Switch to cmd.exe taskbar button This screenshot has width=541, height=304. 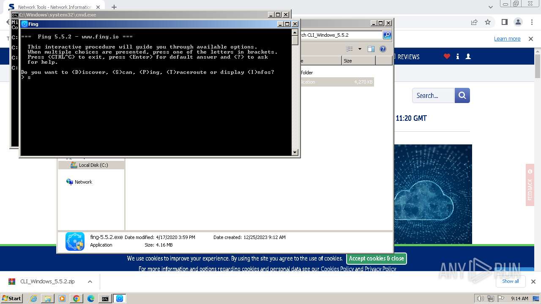coord(105,299)
